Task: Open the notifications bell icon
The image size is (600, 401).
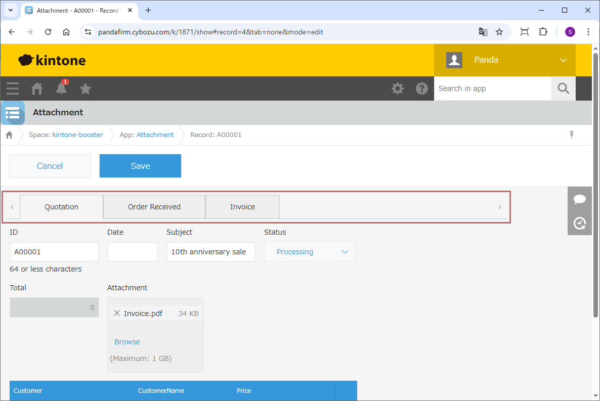Action: click(x=61, y=89)
